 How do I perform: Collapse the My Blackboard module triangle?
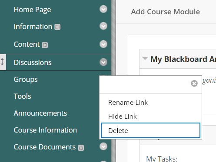click(x=145, y=58)
